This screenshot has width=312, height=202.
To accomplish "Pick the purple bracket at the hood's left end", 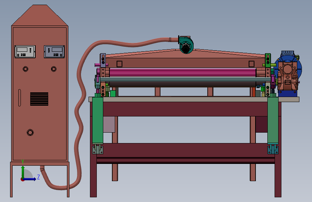I will pyautogui.click(x=103, y=60).
